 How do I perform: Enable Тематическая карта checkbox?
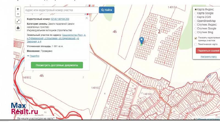pyautogui.click(x=196, y=44)
